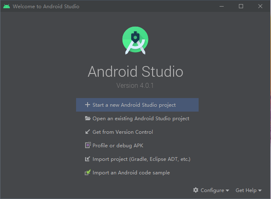Open an existing Android Studio project

tap(137, 119)
